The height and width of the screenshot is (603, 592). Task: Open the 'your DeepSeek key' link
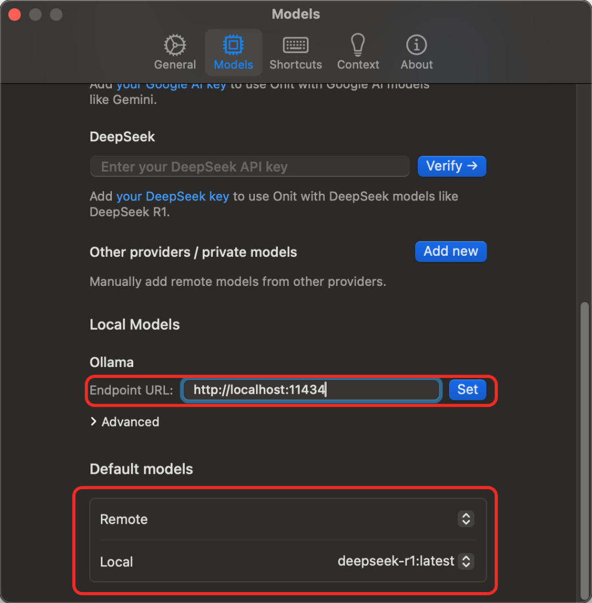click(x=173, y=197)
